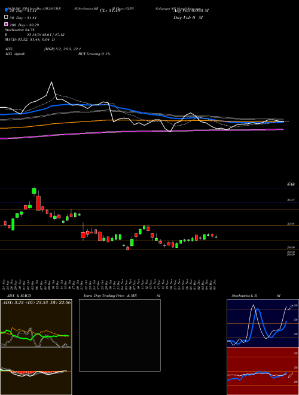Click the ADX indicator chart panel

36,323
